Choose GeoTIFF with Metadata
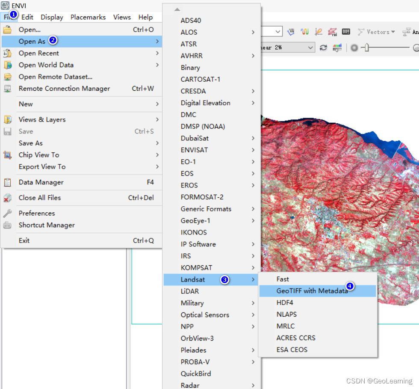419x389 pixels. [317, 291]
